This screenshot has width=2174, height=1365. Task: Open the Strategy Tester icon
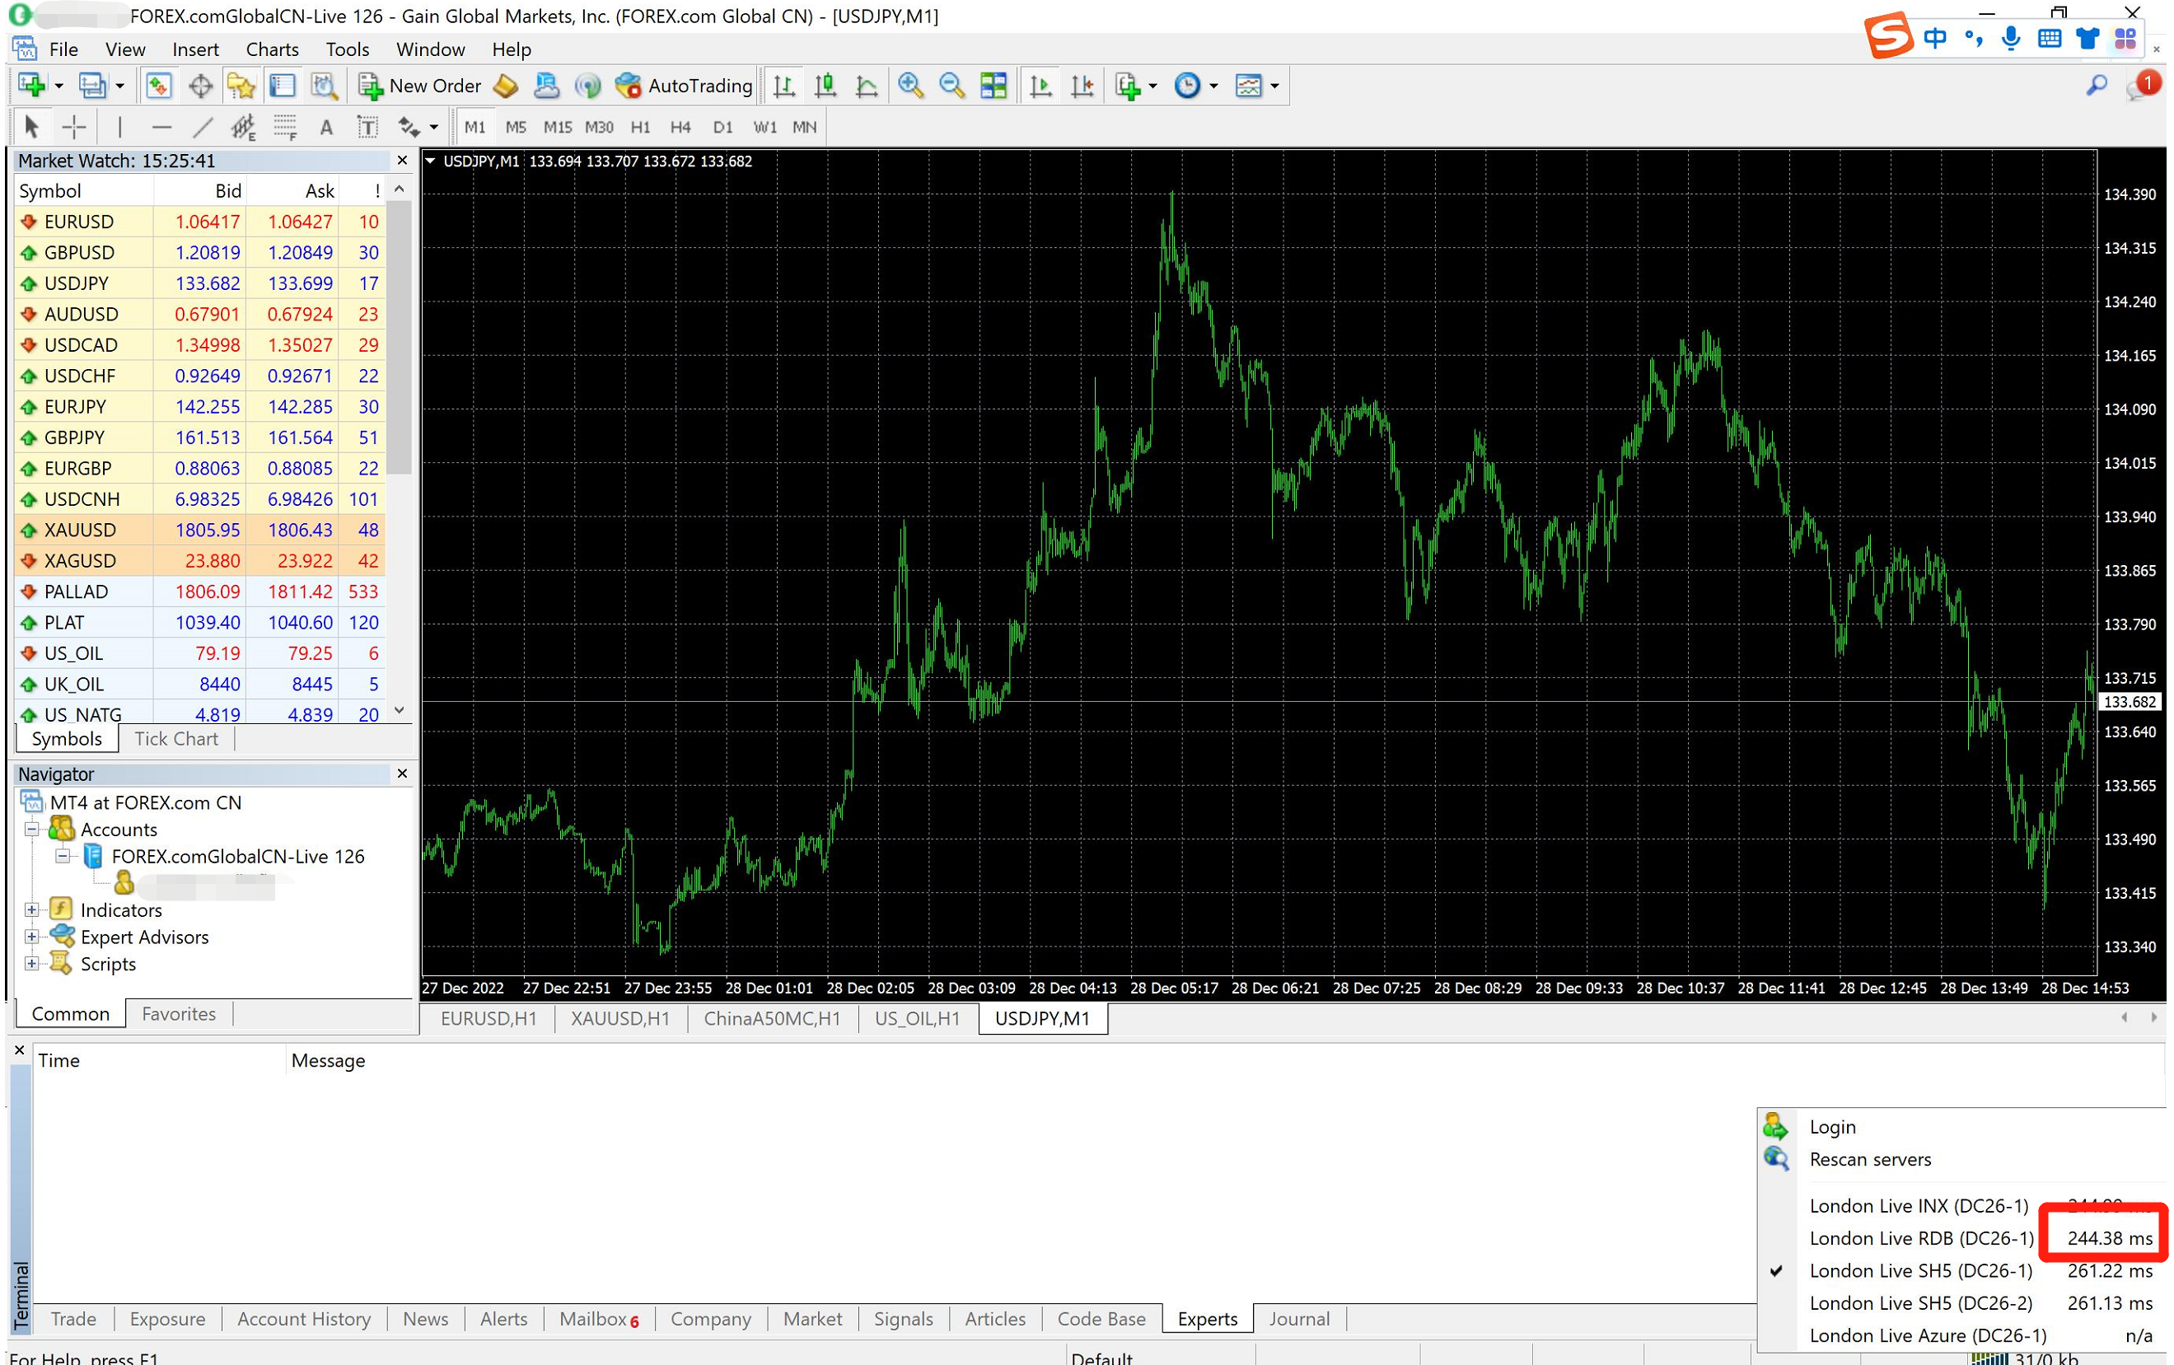tap(324, 86)
